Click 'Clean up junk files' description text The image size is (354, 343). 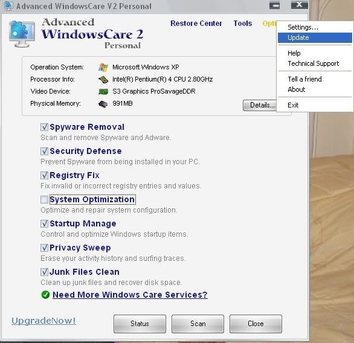(x=111, y=283)
